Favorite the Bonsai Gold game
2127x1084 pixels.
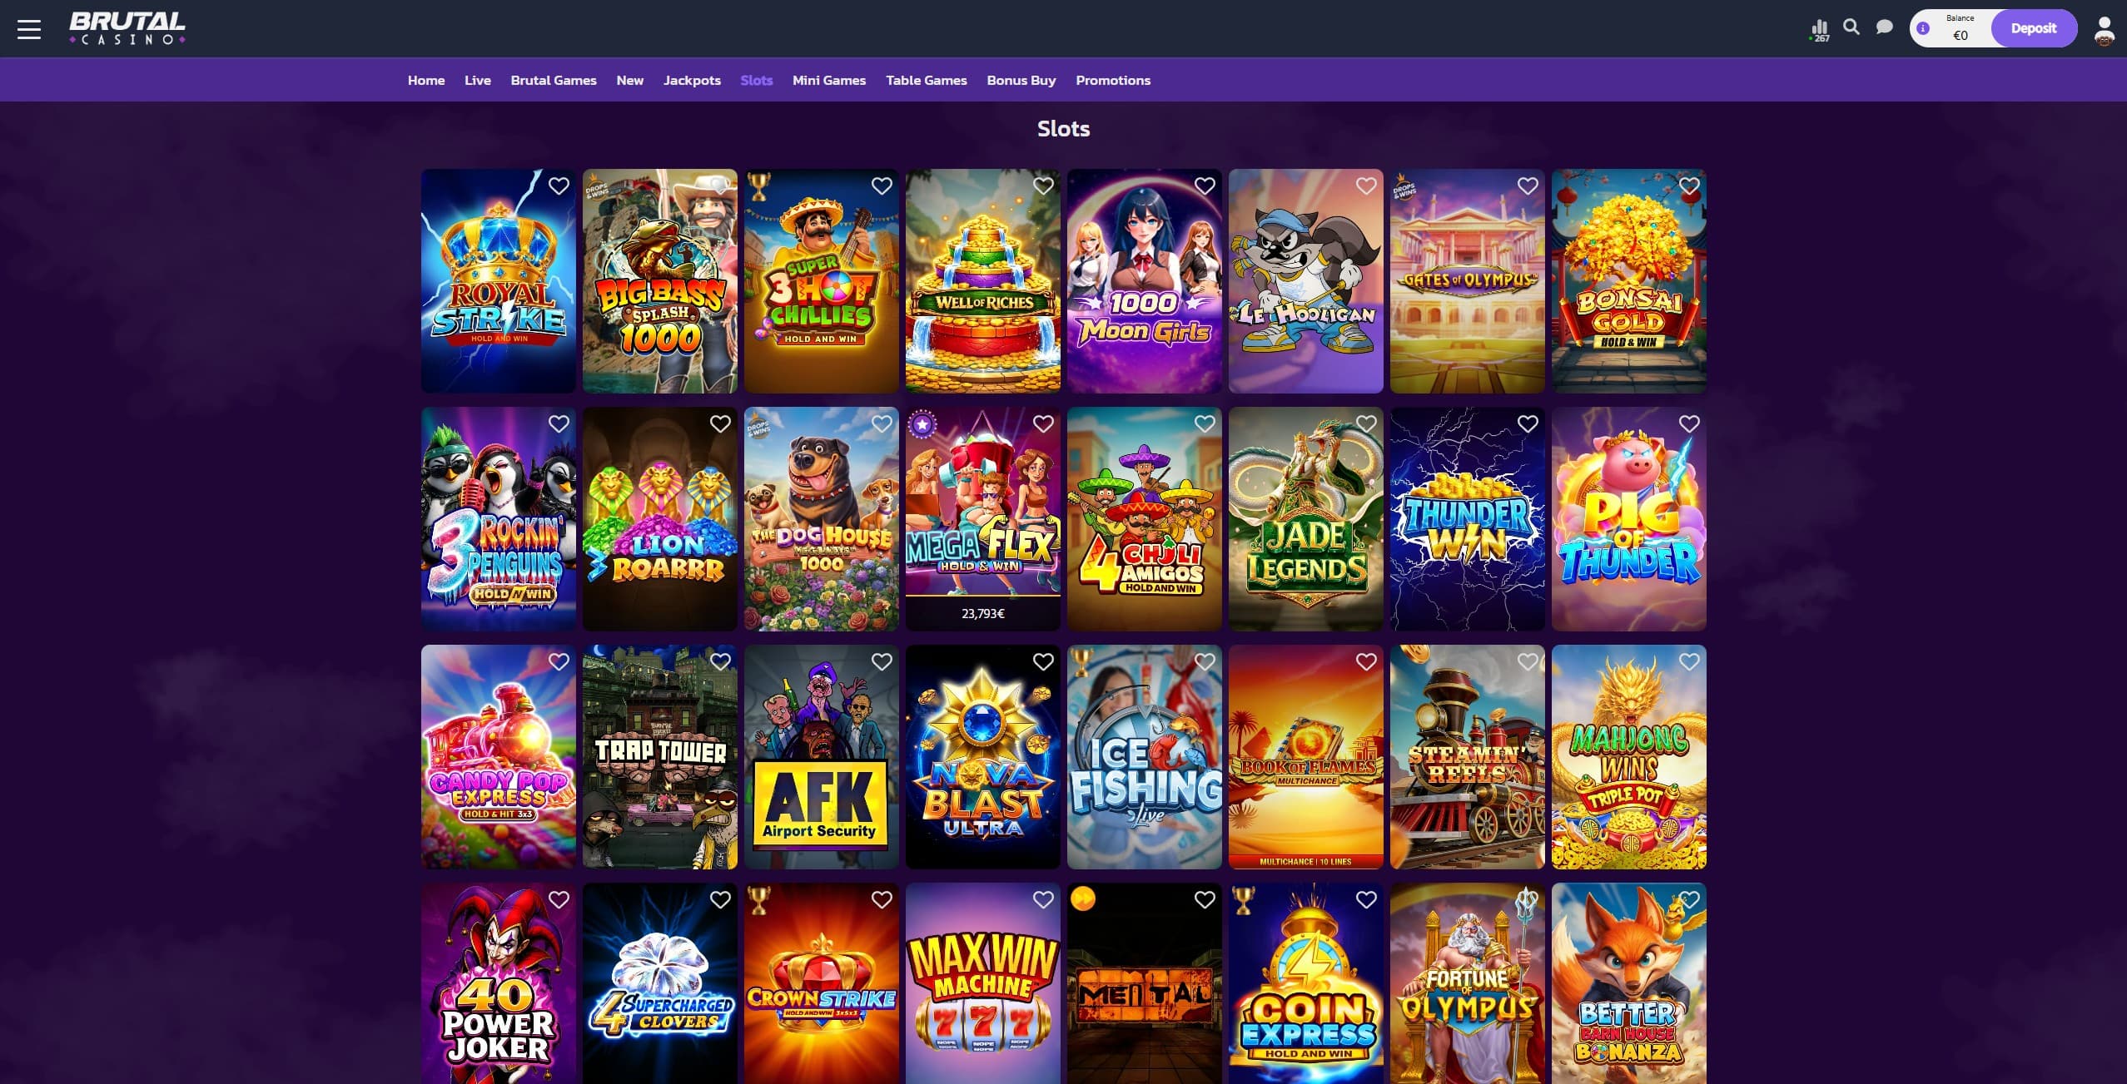pos(1689,186)
